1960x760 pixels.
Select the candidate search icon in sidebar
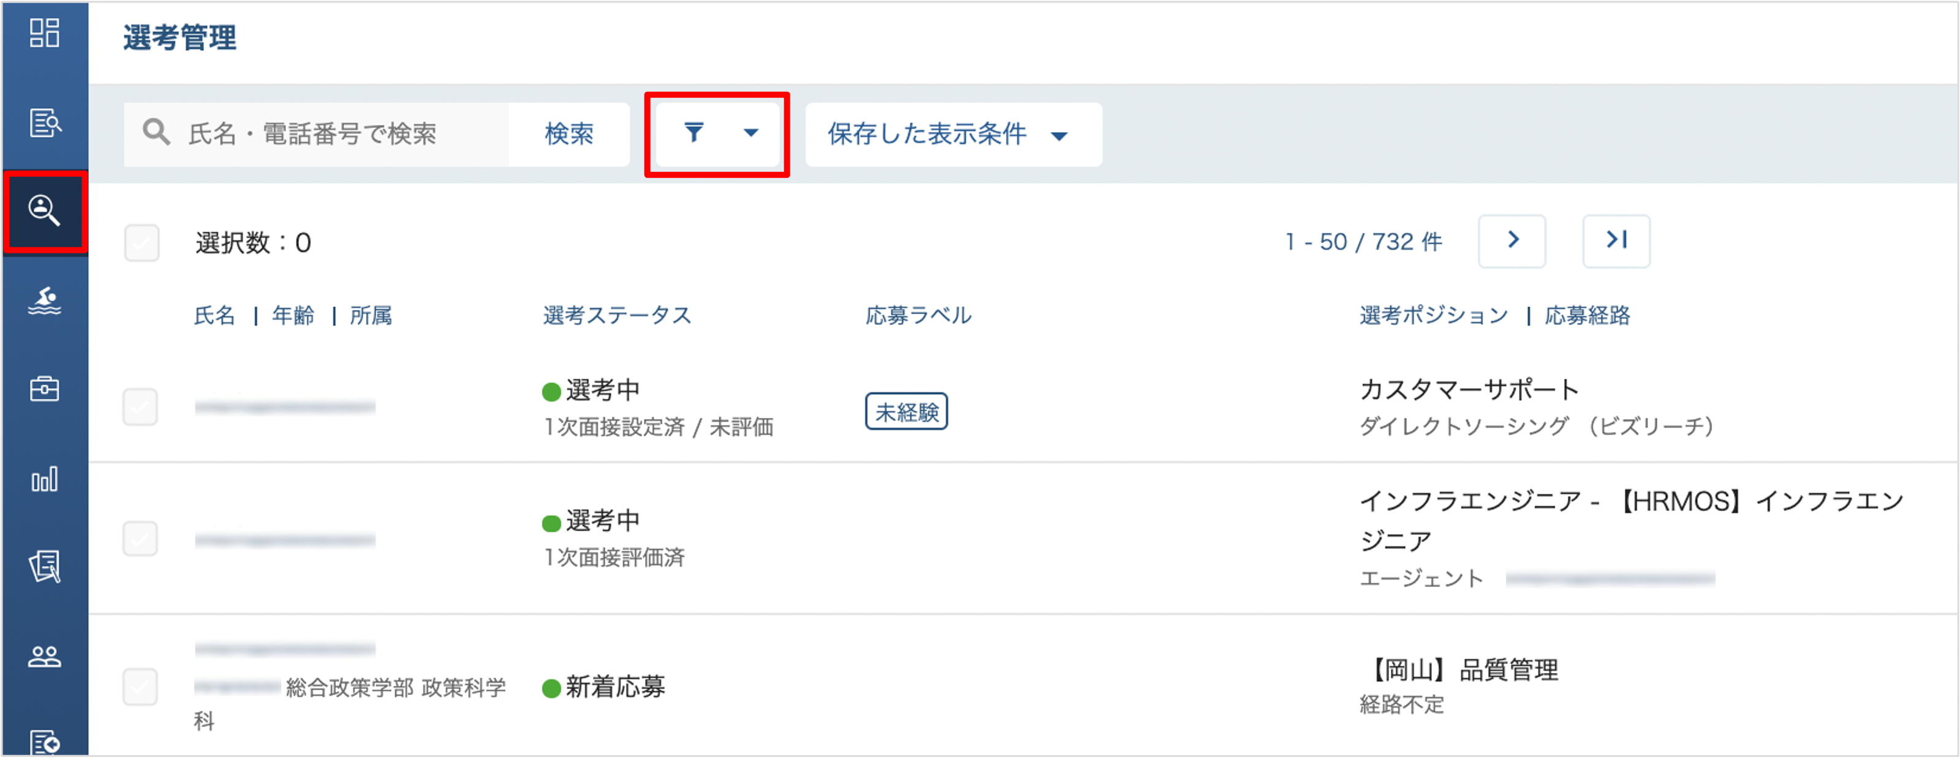pos(45,211)
